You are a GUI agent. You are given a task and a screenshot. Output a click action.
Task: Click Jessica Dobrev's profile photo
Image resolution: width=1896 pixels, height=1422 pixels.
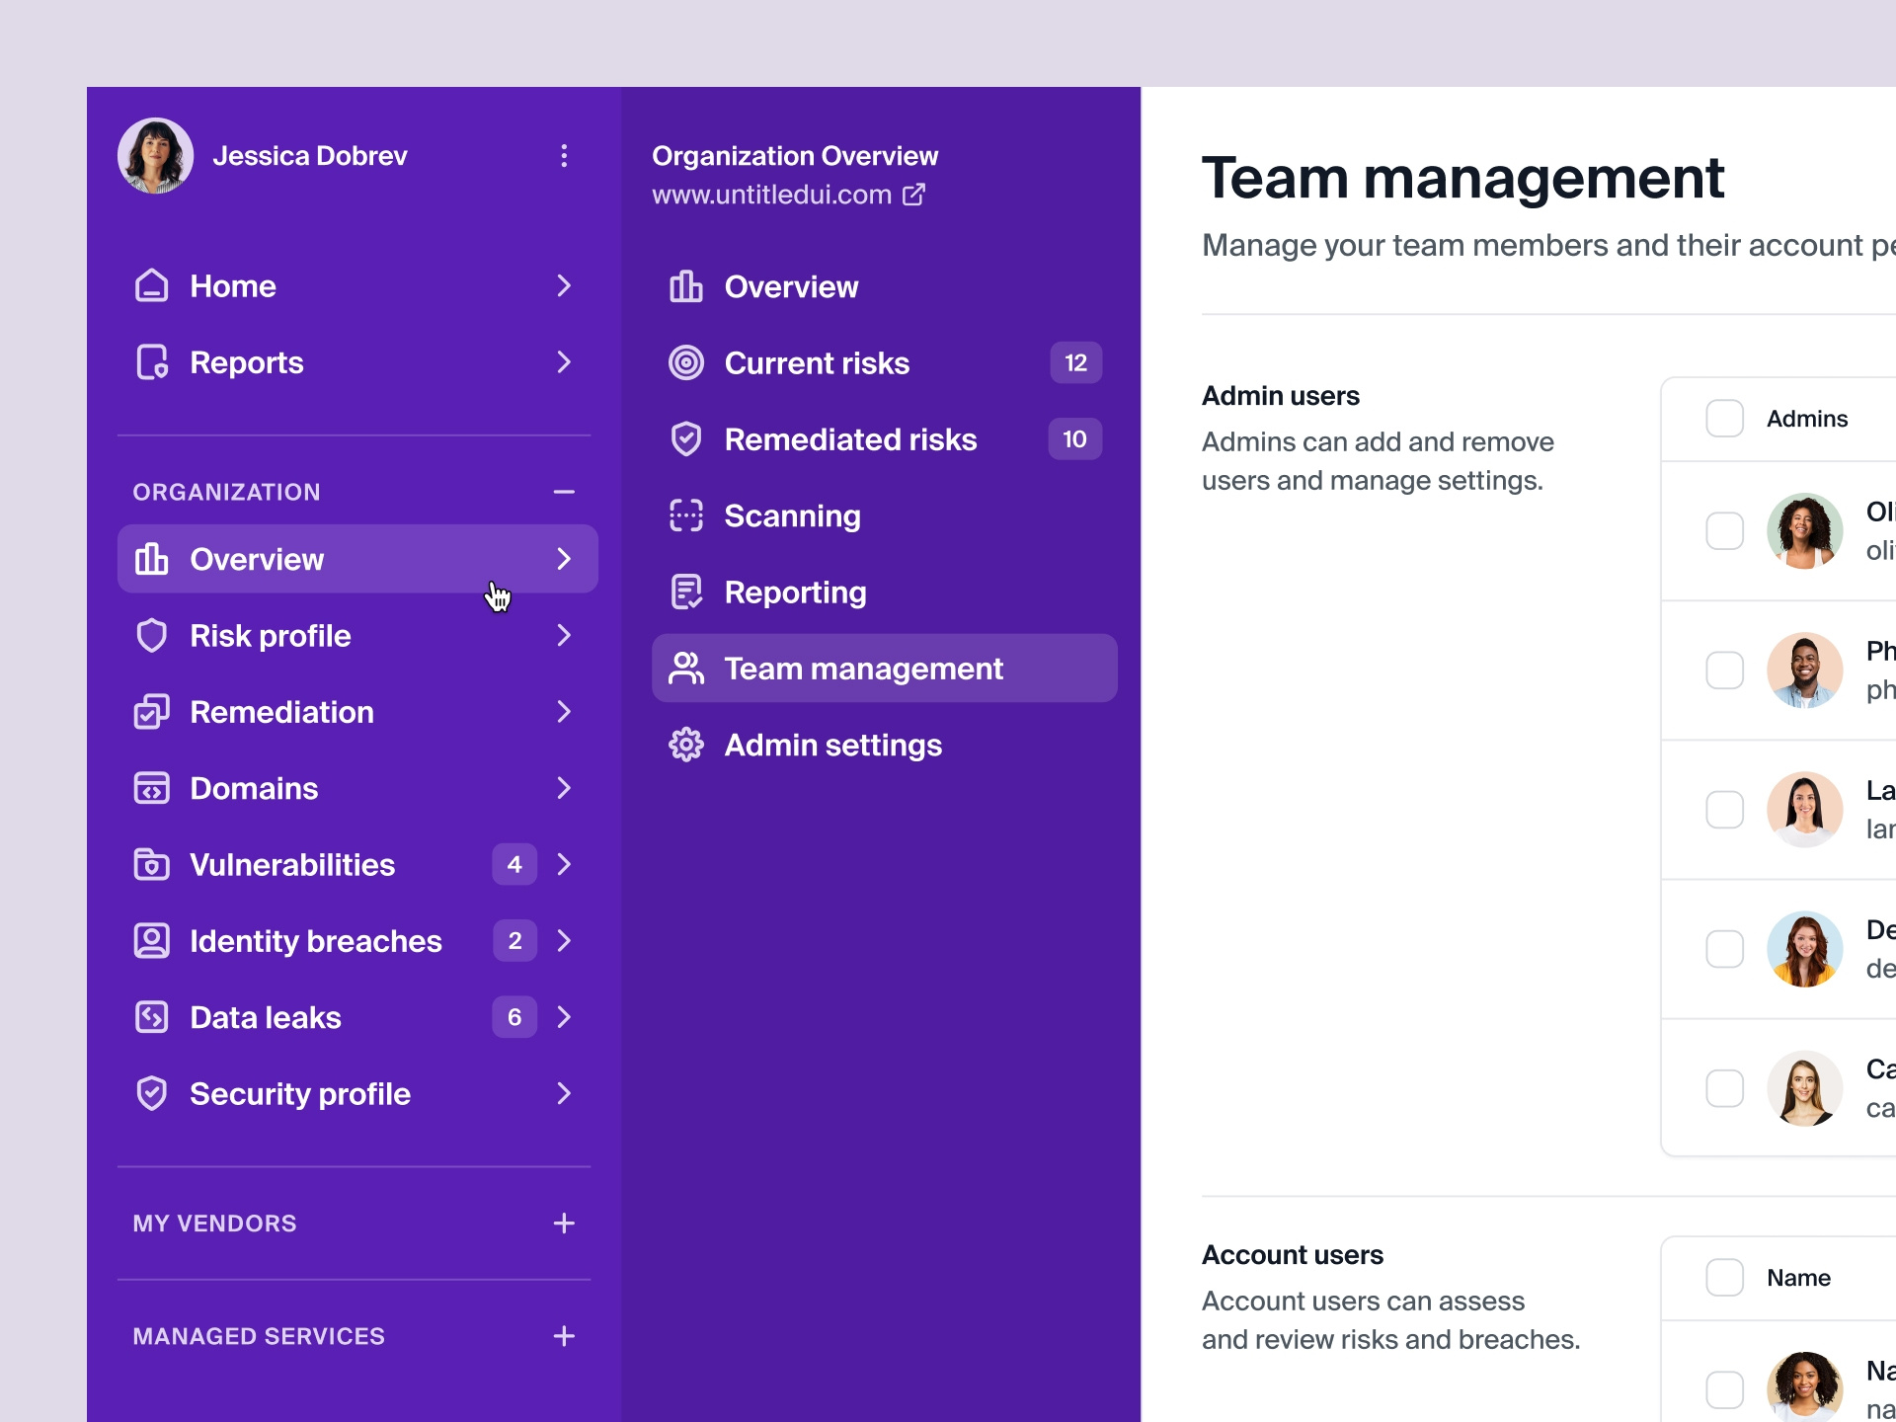(155, 155)
